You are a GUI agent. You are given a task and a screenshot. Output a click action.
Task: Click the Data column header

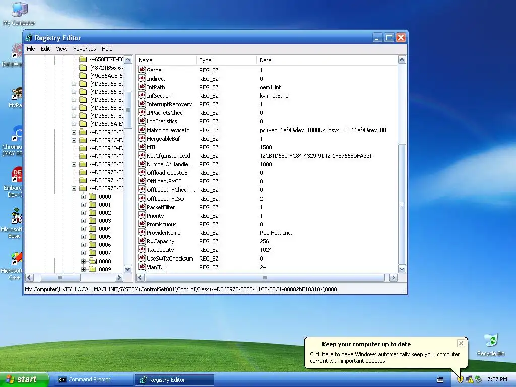tap(327, 60)
